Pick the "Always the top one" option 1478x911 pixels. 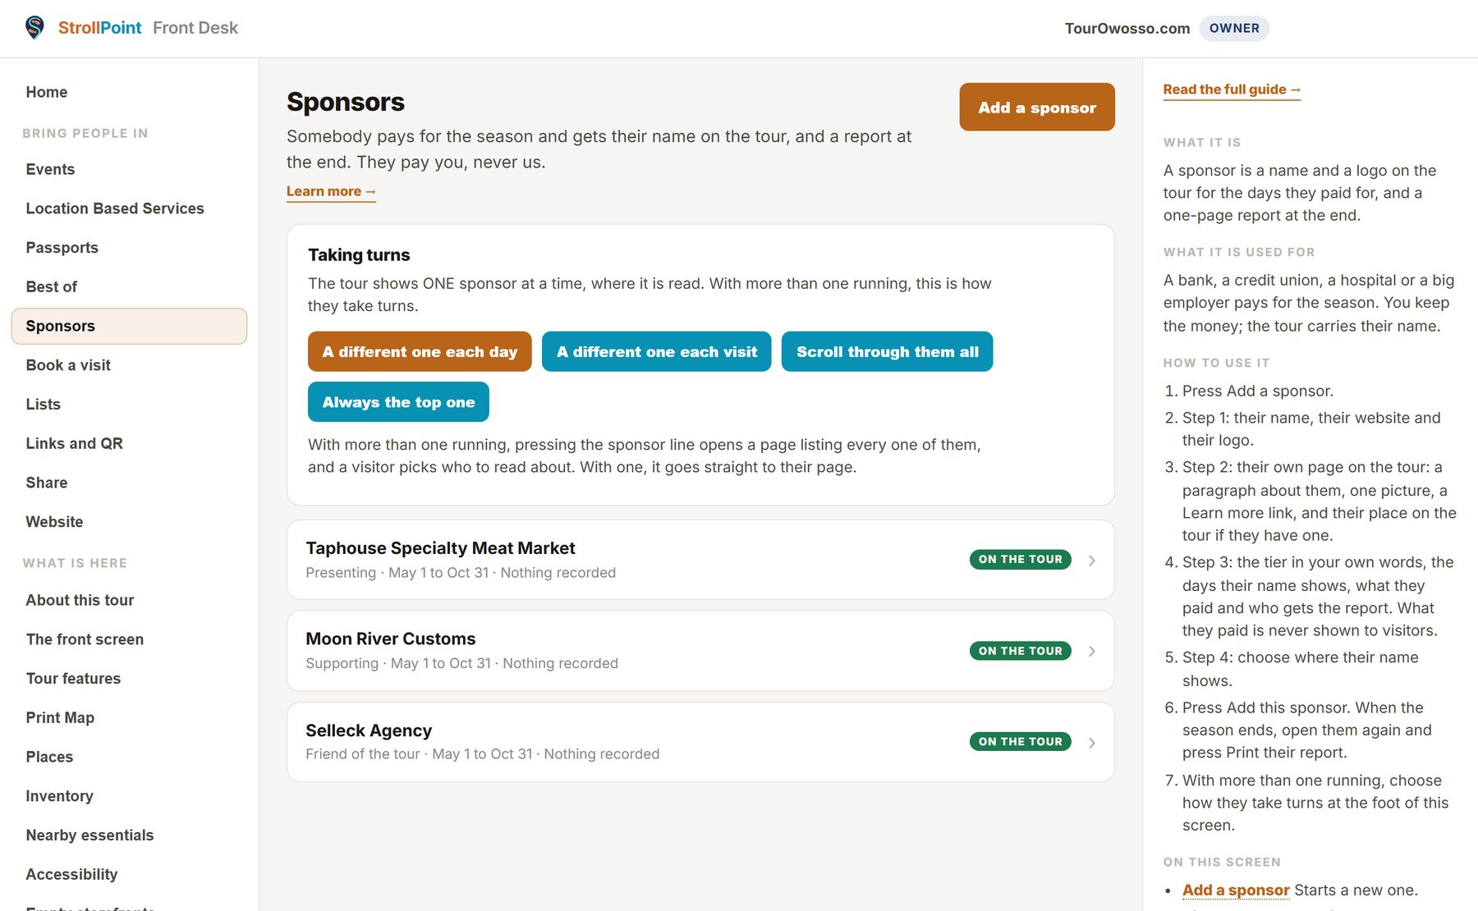398,402
